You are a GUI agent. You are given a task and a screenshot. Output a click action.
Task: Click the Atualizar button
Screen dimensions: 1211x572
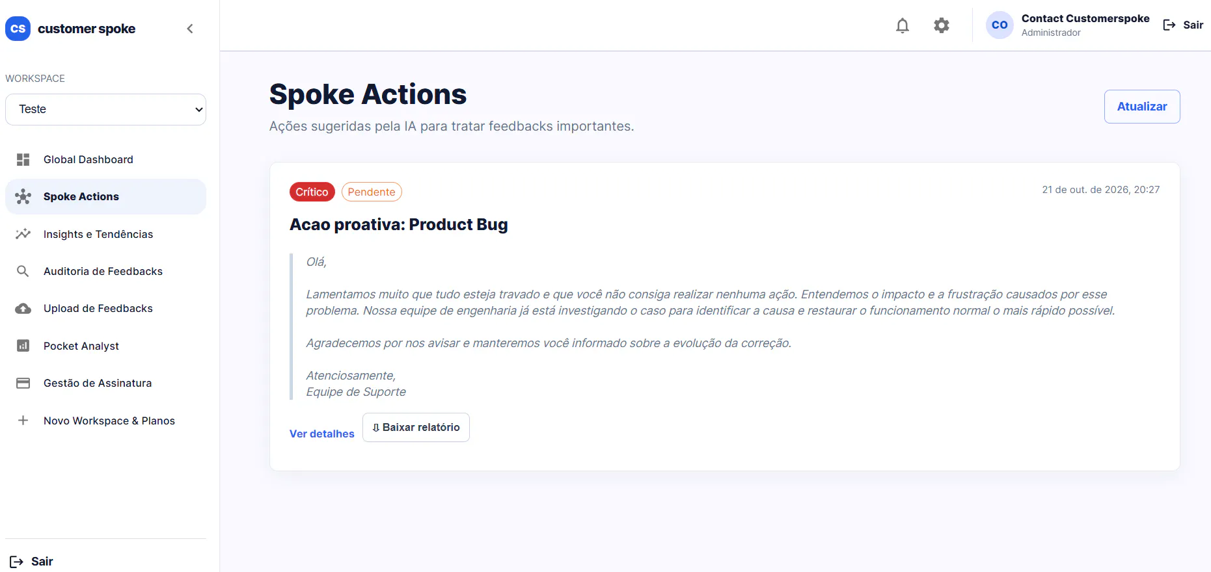[1142, 107]
